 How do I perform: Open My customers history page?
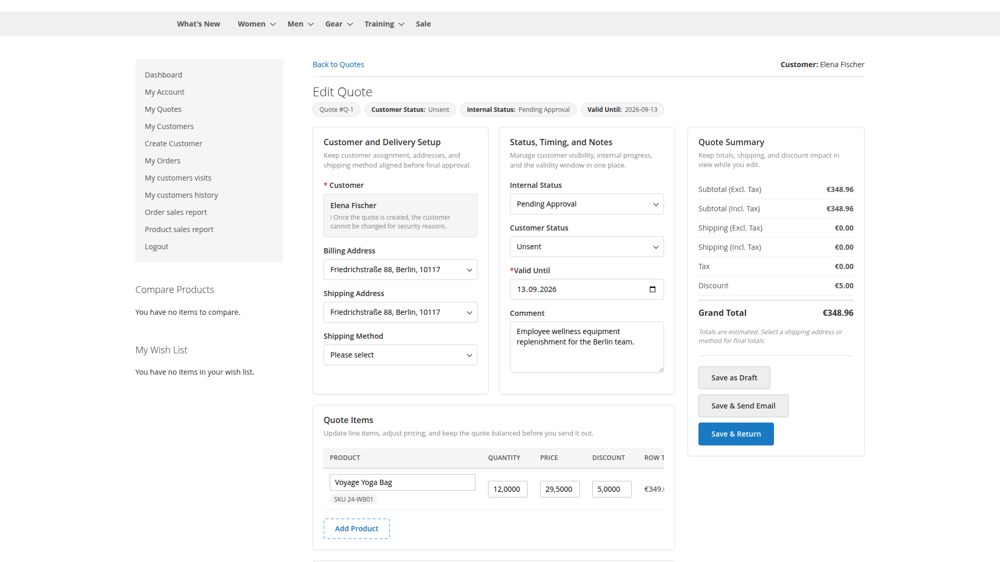[x=181, y=195]
